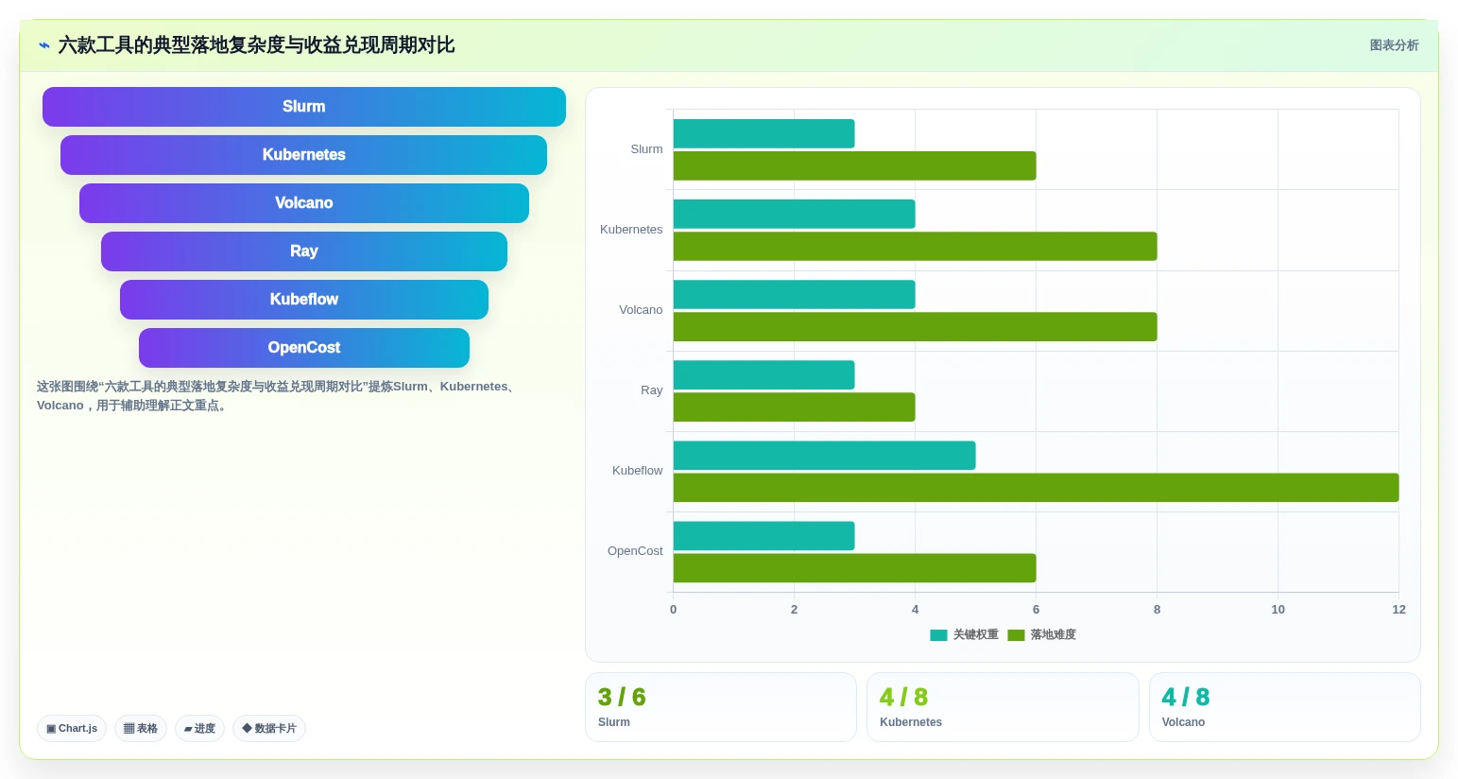Click the Kubeflow y-axis label
Viewport: 1458px width, 779px height.
click(637, 471)
